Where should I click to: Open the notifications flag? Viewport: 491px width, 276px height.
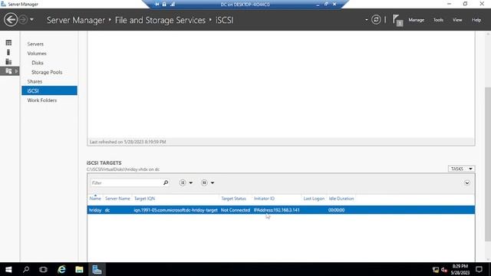pos(397,21)
